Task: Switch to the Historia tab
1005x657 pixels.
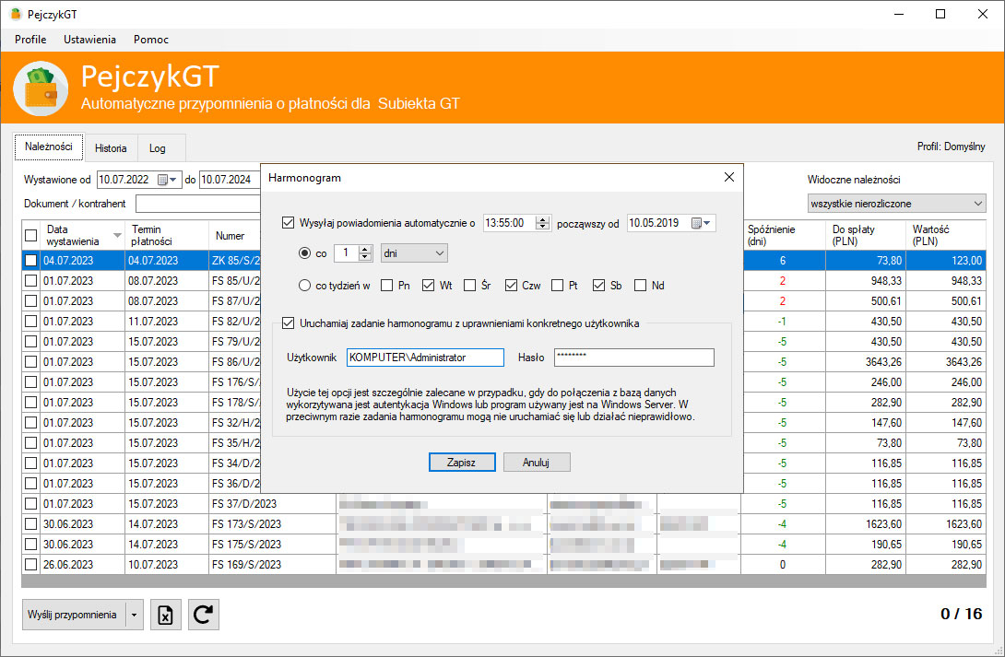Action: (111, 148)
